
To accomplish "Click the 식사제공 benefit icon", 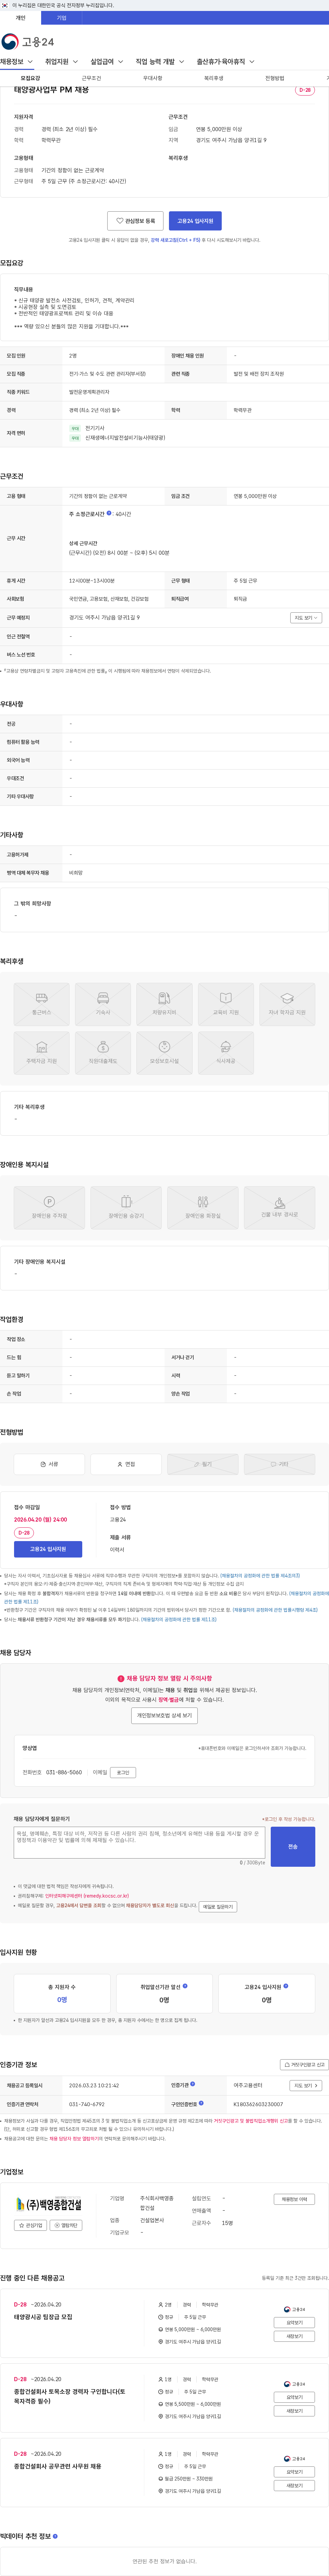I will pos(226,1053).
